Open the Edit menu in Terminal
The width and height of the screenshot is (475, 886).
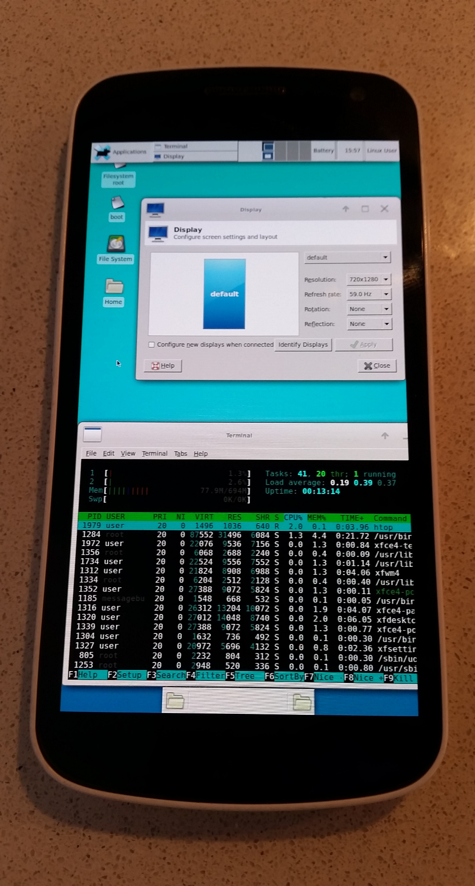[109, 454]
